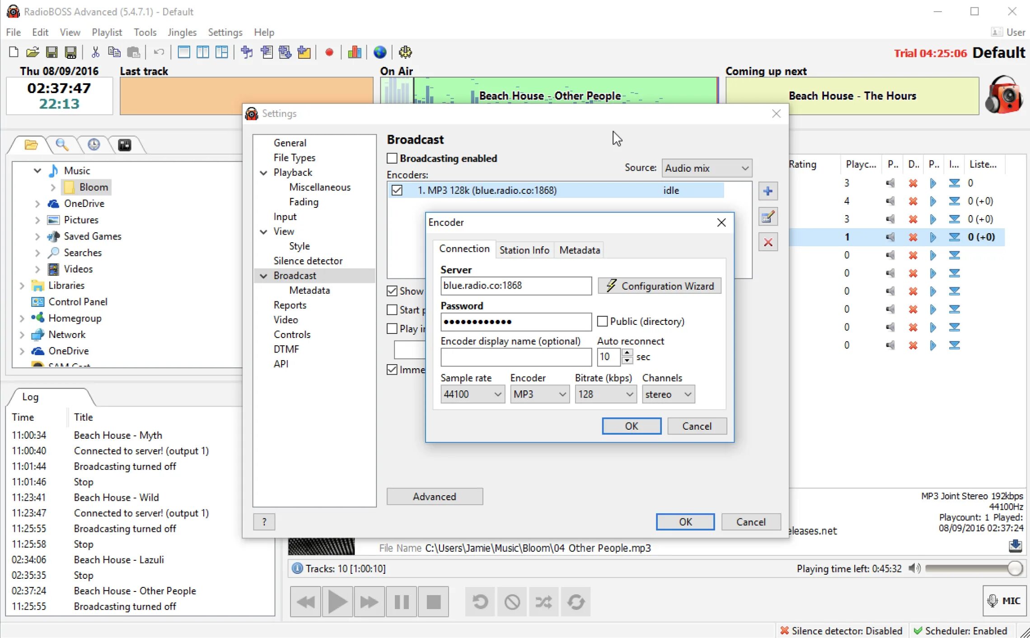Click the red X delete encoder icon
This screenshot has width=1030, height=638.
(x=768, y=243)
